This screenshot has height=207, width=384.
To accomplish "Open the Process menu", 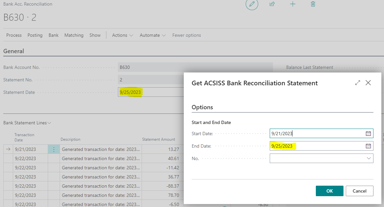I will tap(14, 35).
